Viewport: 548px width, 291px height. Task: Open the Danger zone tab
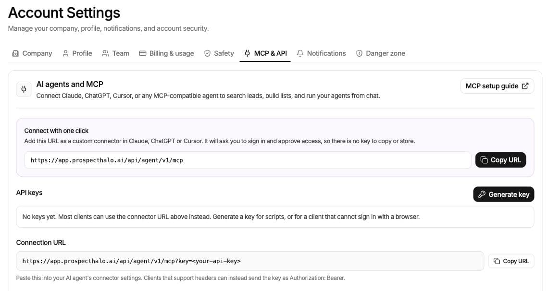381,53
